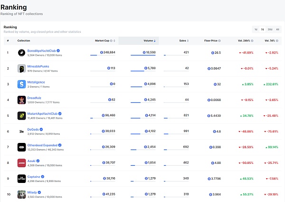
Task: Click the Milady collection avatar
Action: (x=21, y=194)
